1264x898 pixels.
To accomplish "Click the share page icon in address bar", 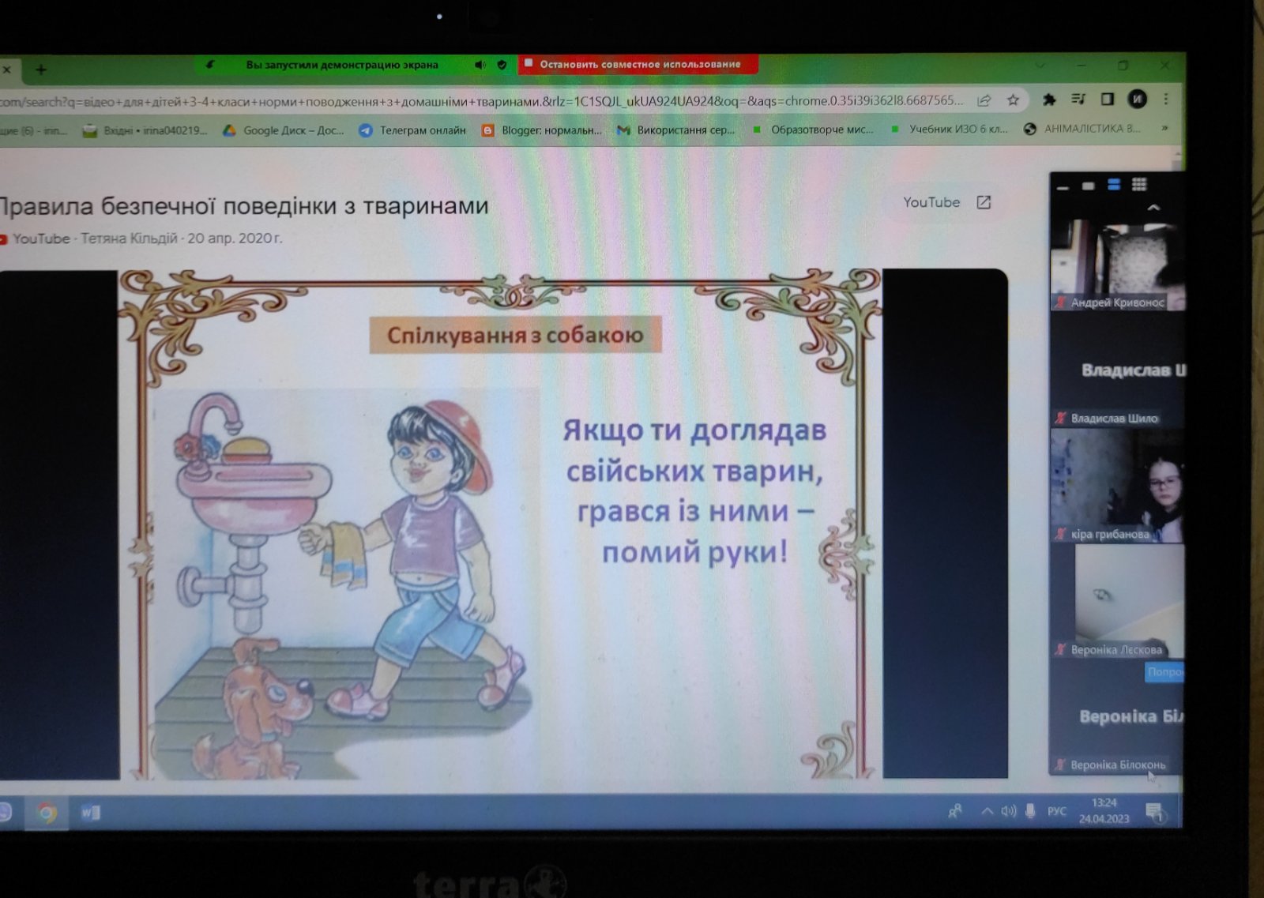I will [x=984, y=100].
